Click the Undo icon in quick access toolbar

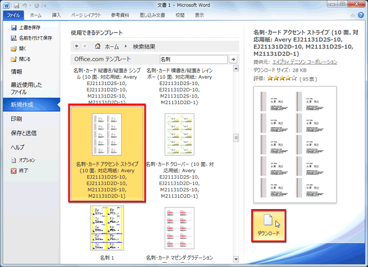[25, 5]
